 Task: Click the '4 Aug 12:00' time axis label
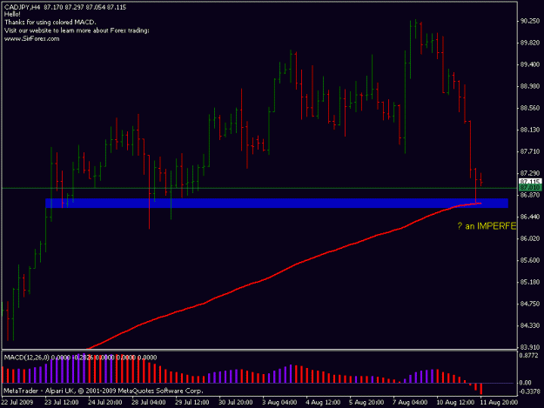pos(323,403)
